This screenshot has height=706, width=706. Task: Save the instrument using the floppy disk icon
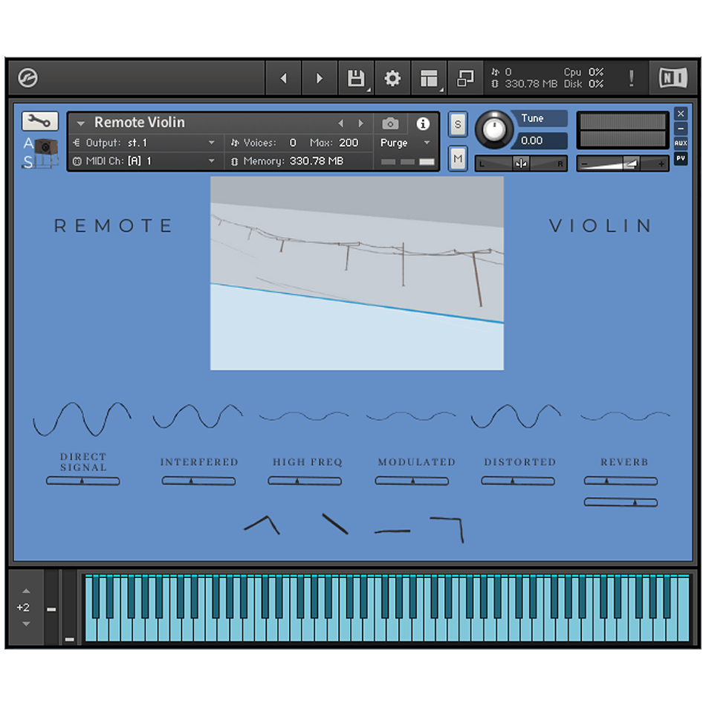[355, 77]
